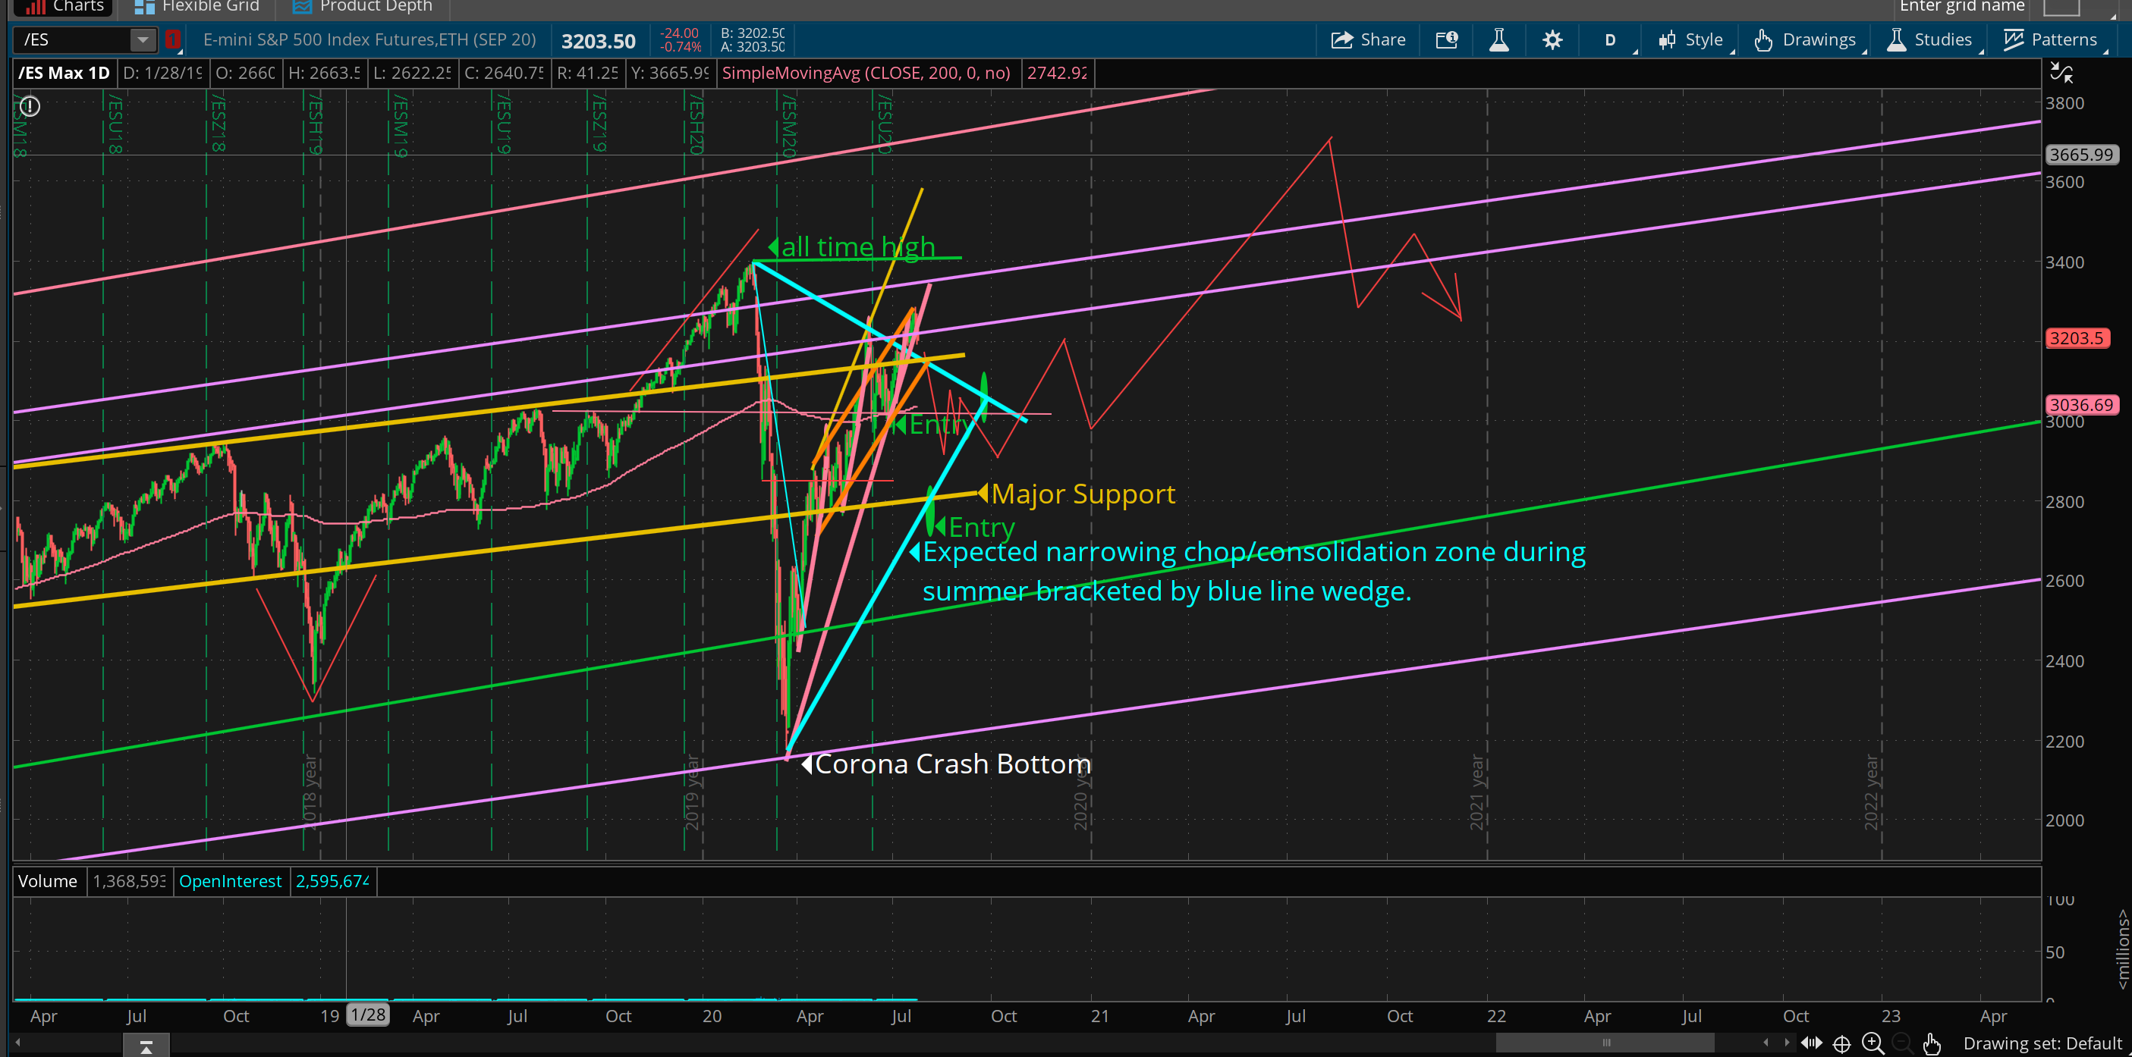Open chart settings gear icon

1552,39
